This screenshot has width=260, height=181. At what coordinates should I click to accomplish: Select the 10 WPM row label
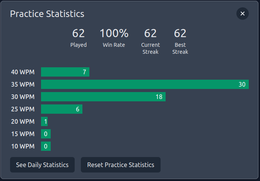(x=23, y=146)
